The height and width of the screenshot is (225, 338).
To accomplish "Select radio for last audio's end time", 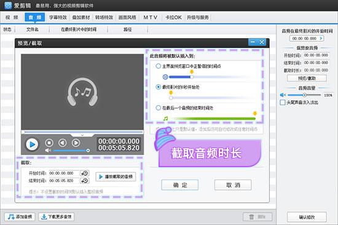I will pos(158,108).
